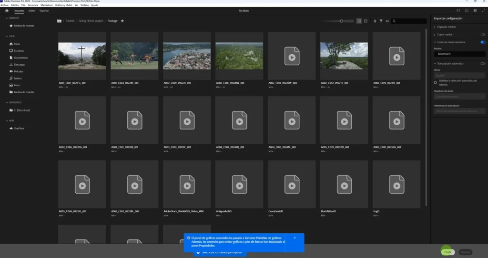
Task: Open the Idioma dropdown
Action: 459,76
